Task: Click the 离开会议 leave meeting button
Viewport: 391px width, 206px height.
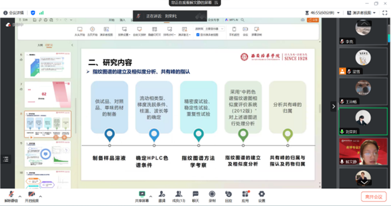Action: pyautogui.click(x=373, y=197)
